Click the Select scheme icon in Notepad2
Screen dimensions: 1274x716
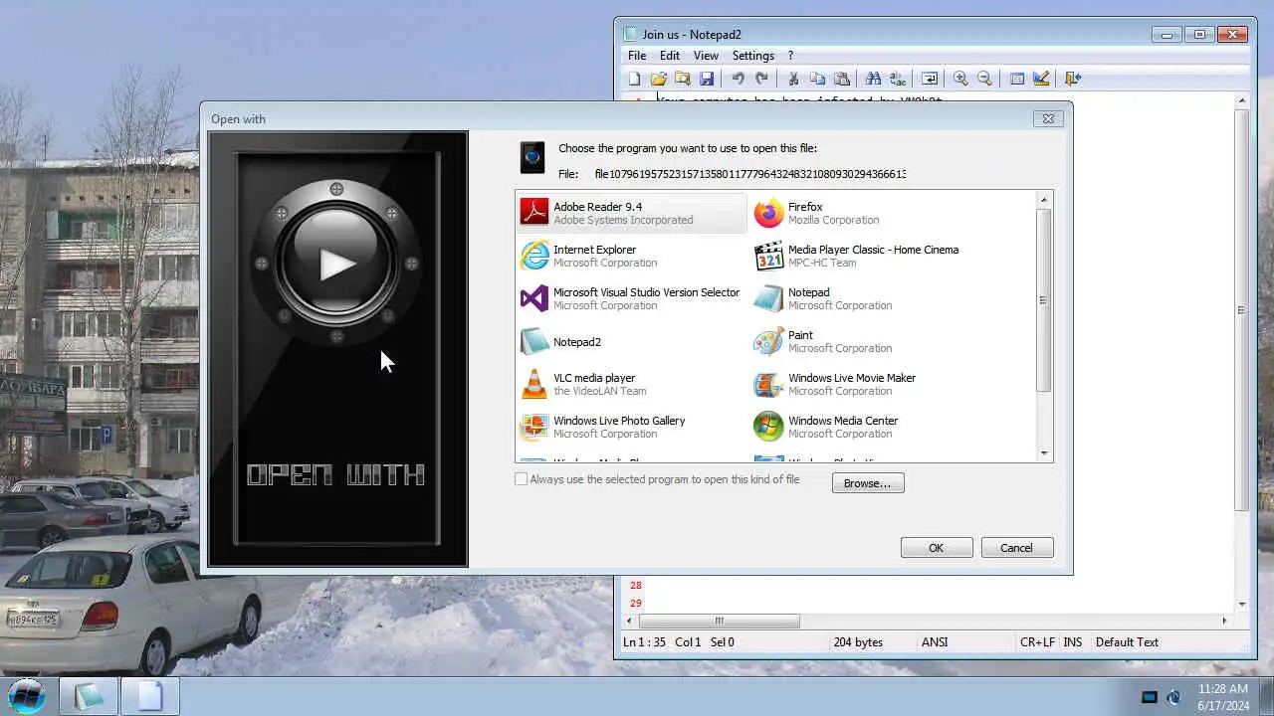pos(1017,79)
